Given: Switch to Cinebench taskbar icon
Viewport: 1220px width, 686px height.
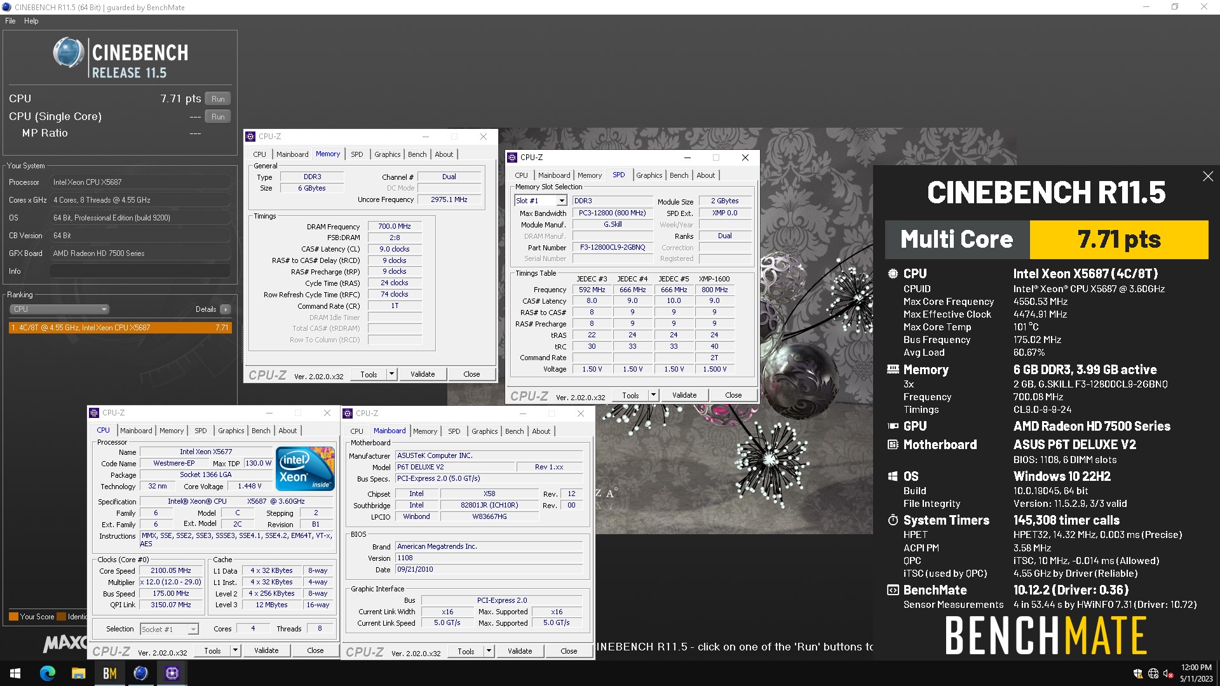Looking at the screenshot, I should point(140,673).
